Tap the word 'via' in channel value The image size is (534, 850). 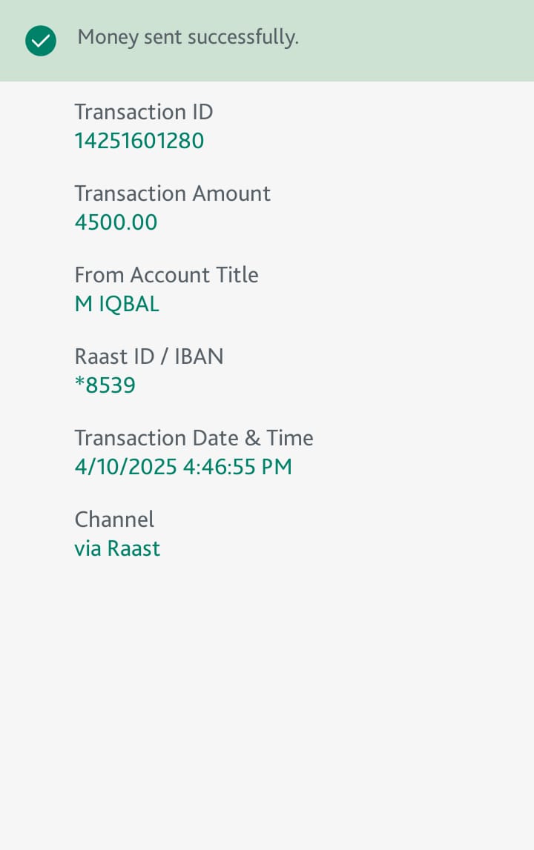[88, 548]
